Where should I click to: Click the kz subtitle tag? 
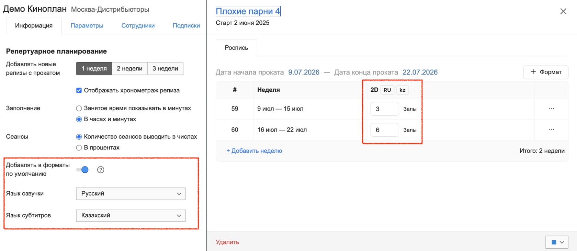coord(403,90)
